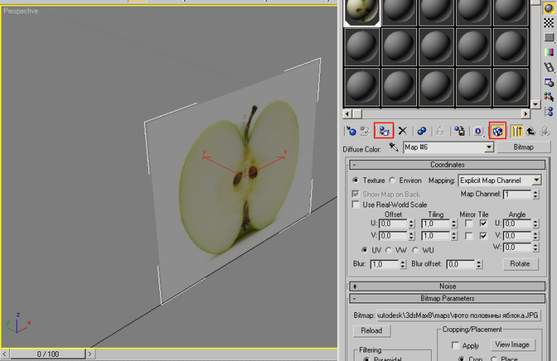The height and width of the screenshot is (361, 557).
Task: Pick map with the eyedropper icon
Action: click(393, 147)
